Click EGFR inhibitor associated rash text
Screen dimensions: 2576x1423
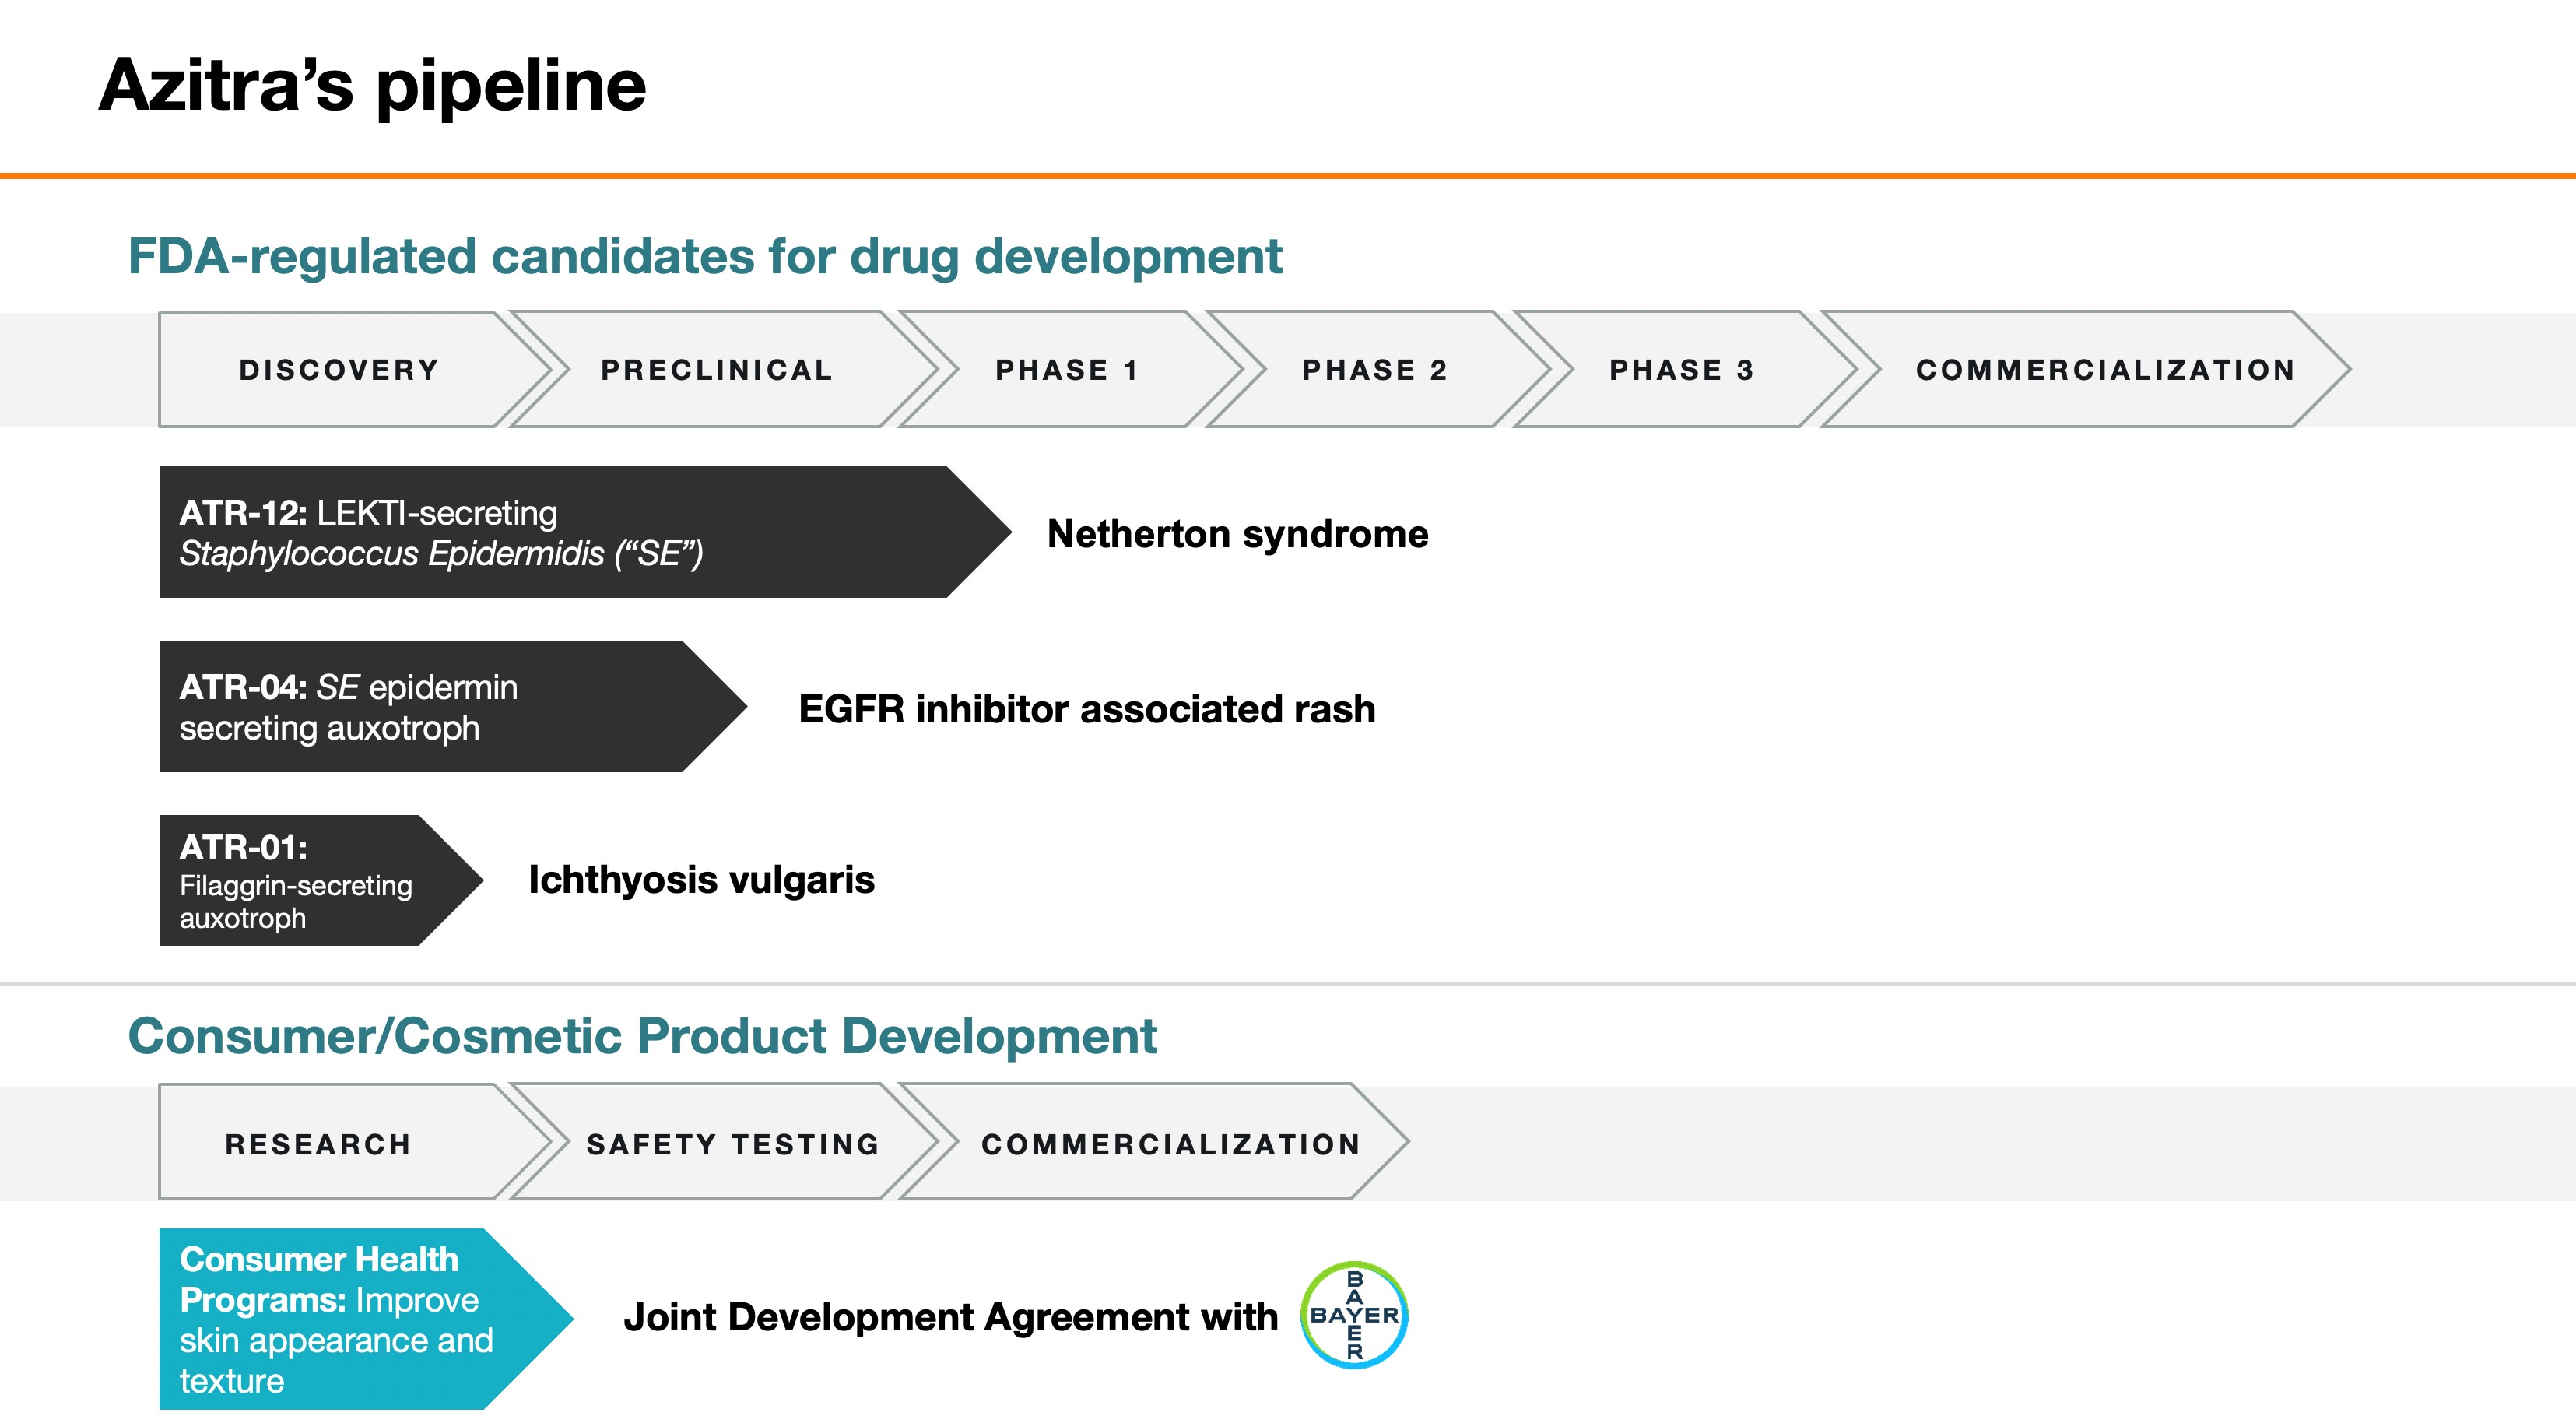[x=1086, y=709]
